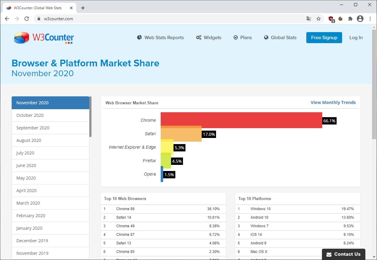377x260 pixels.
Task: Select December 2019 in month list
Action: pyautogui.click(x=50, y=241)
